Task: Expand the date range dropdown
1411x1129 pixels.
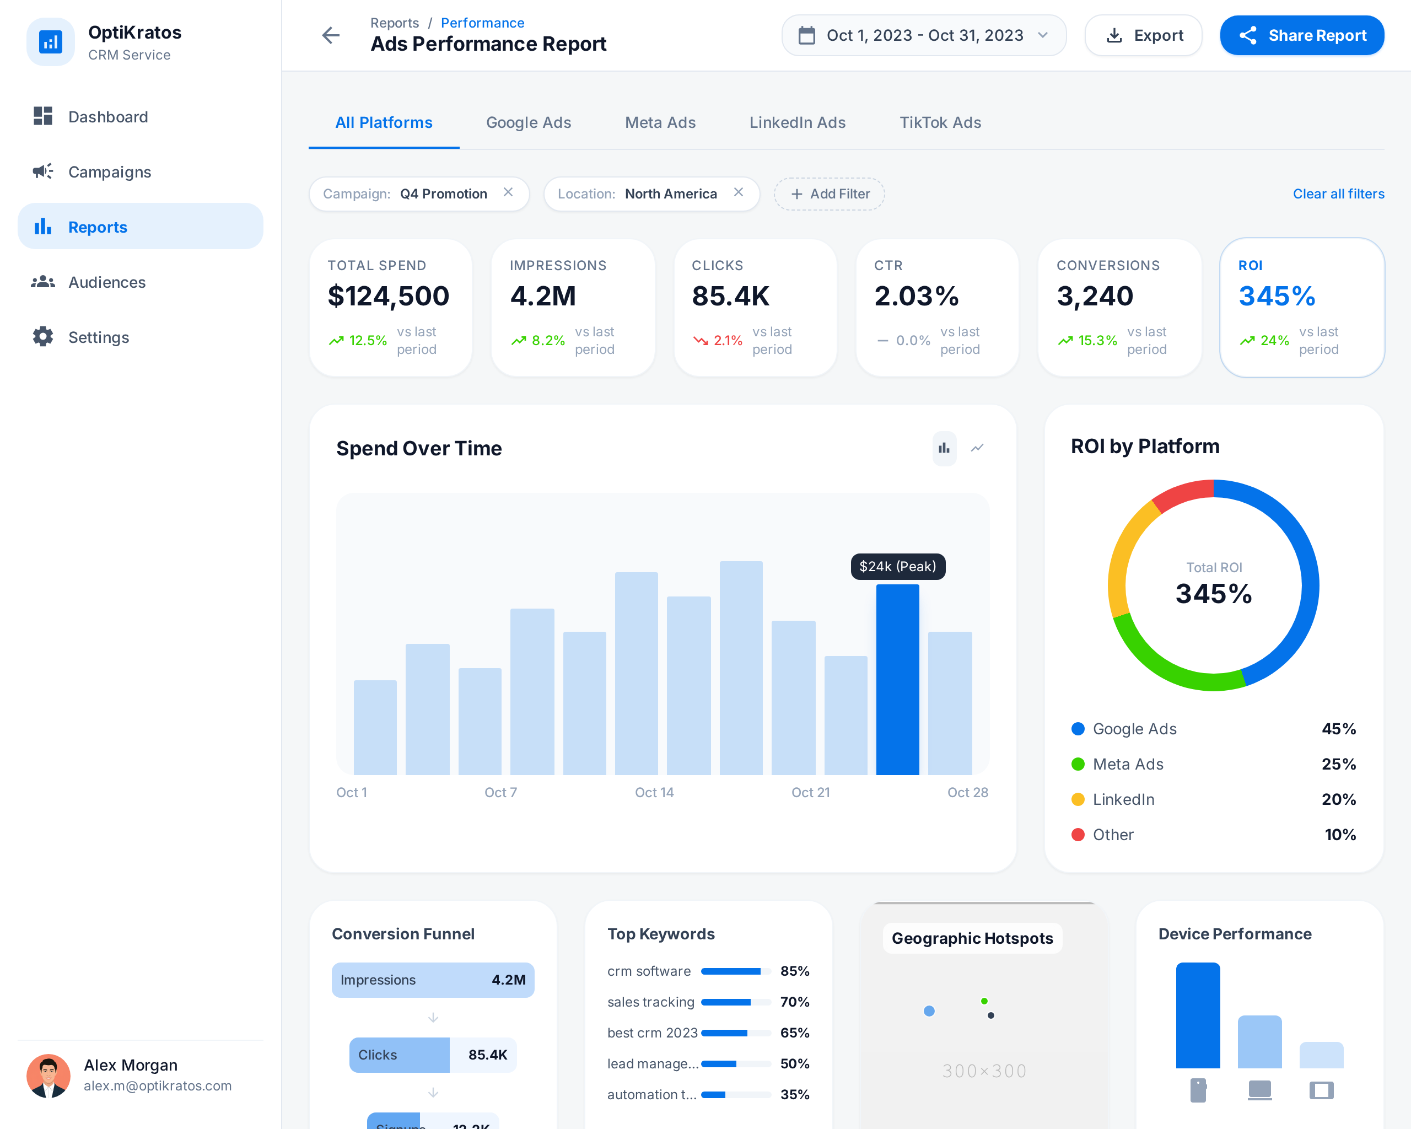Action: click(1043, 36)
